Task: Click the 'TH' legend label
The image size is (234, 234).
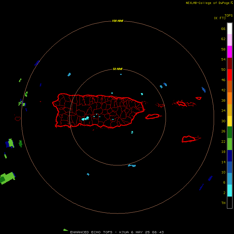Action: pyautogui.click(x=223, y=203)
